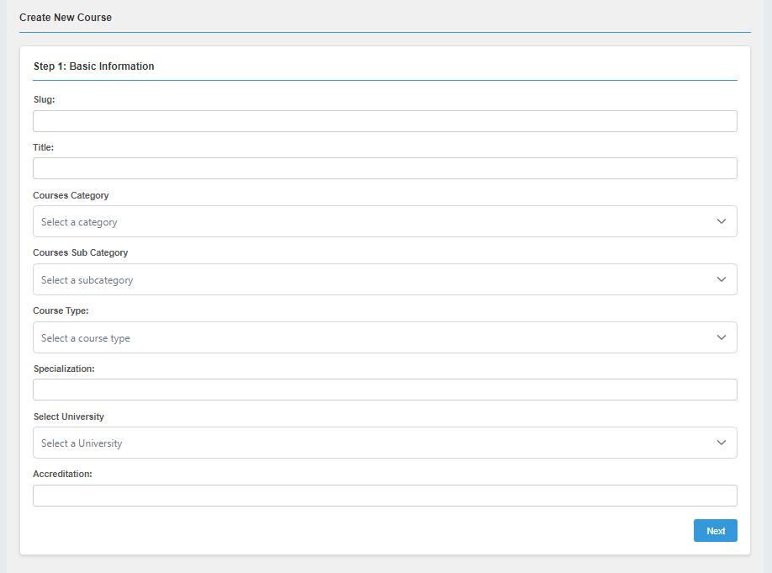Expand the category list using its chevron arrow
The image size is (772, 573).
(x=722, y=221)
